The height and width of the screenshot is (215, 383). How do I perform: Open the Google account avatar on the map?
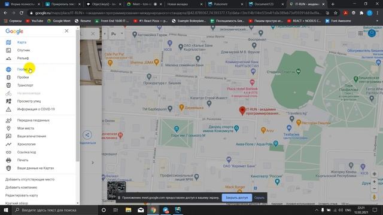click(x=372, y=33)
